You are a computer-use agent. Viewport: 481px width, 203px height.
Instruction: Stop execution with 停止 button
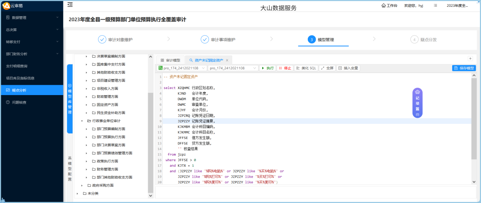pyautogui.click(x=285, y=68)
